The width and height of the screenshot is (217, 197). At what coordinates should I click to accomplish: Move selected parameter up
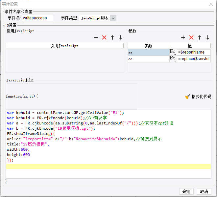coord(200,38)
